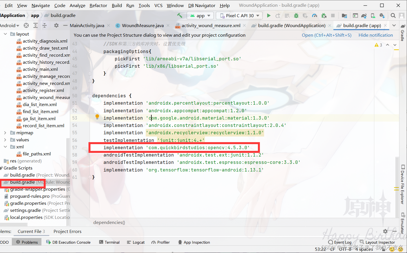
Task: Open the Refactor menu
Action: point(98,5)
